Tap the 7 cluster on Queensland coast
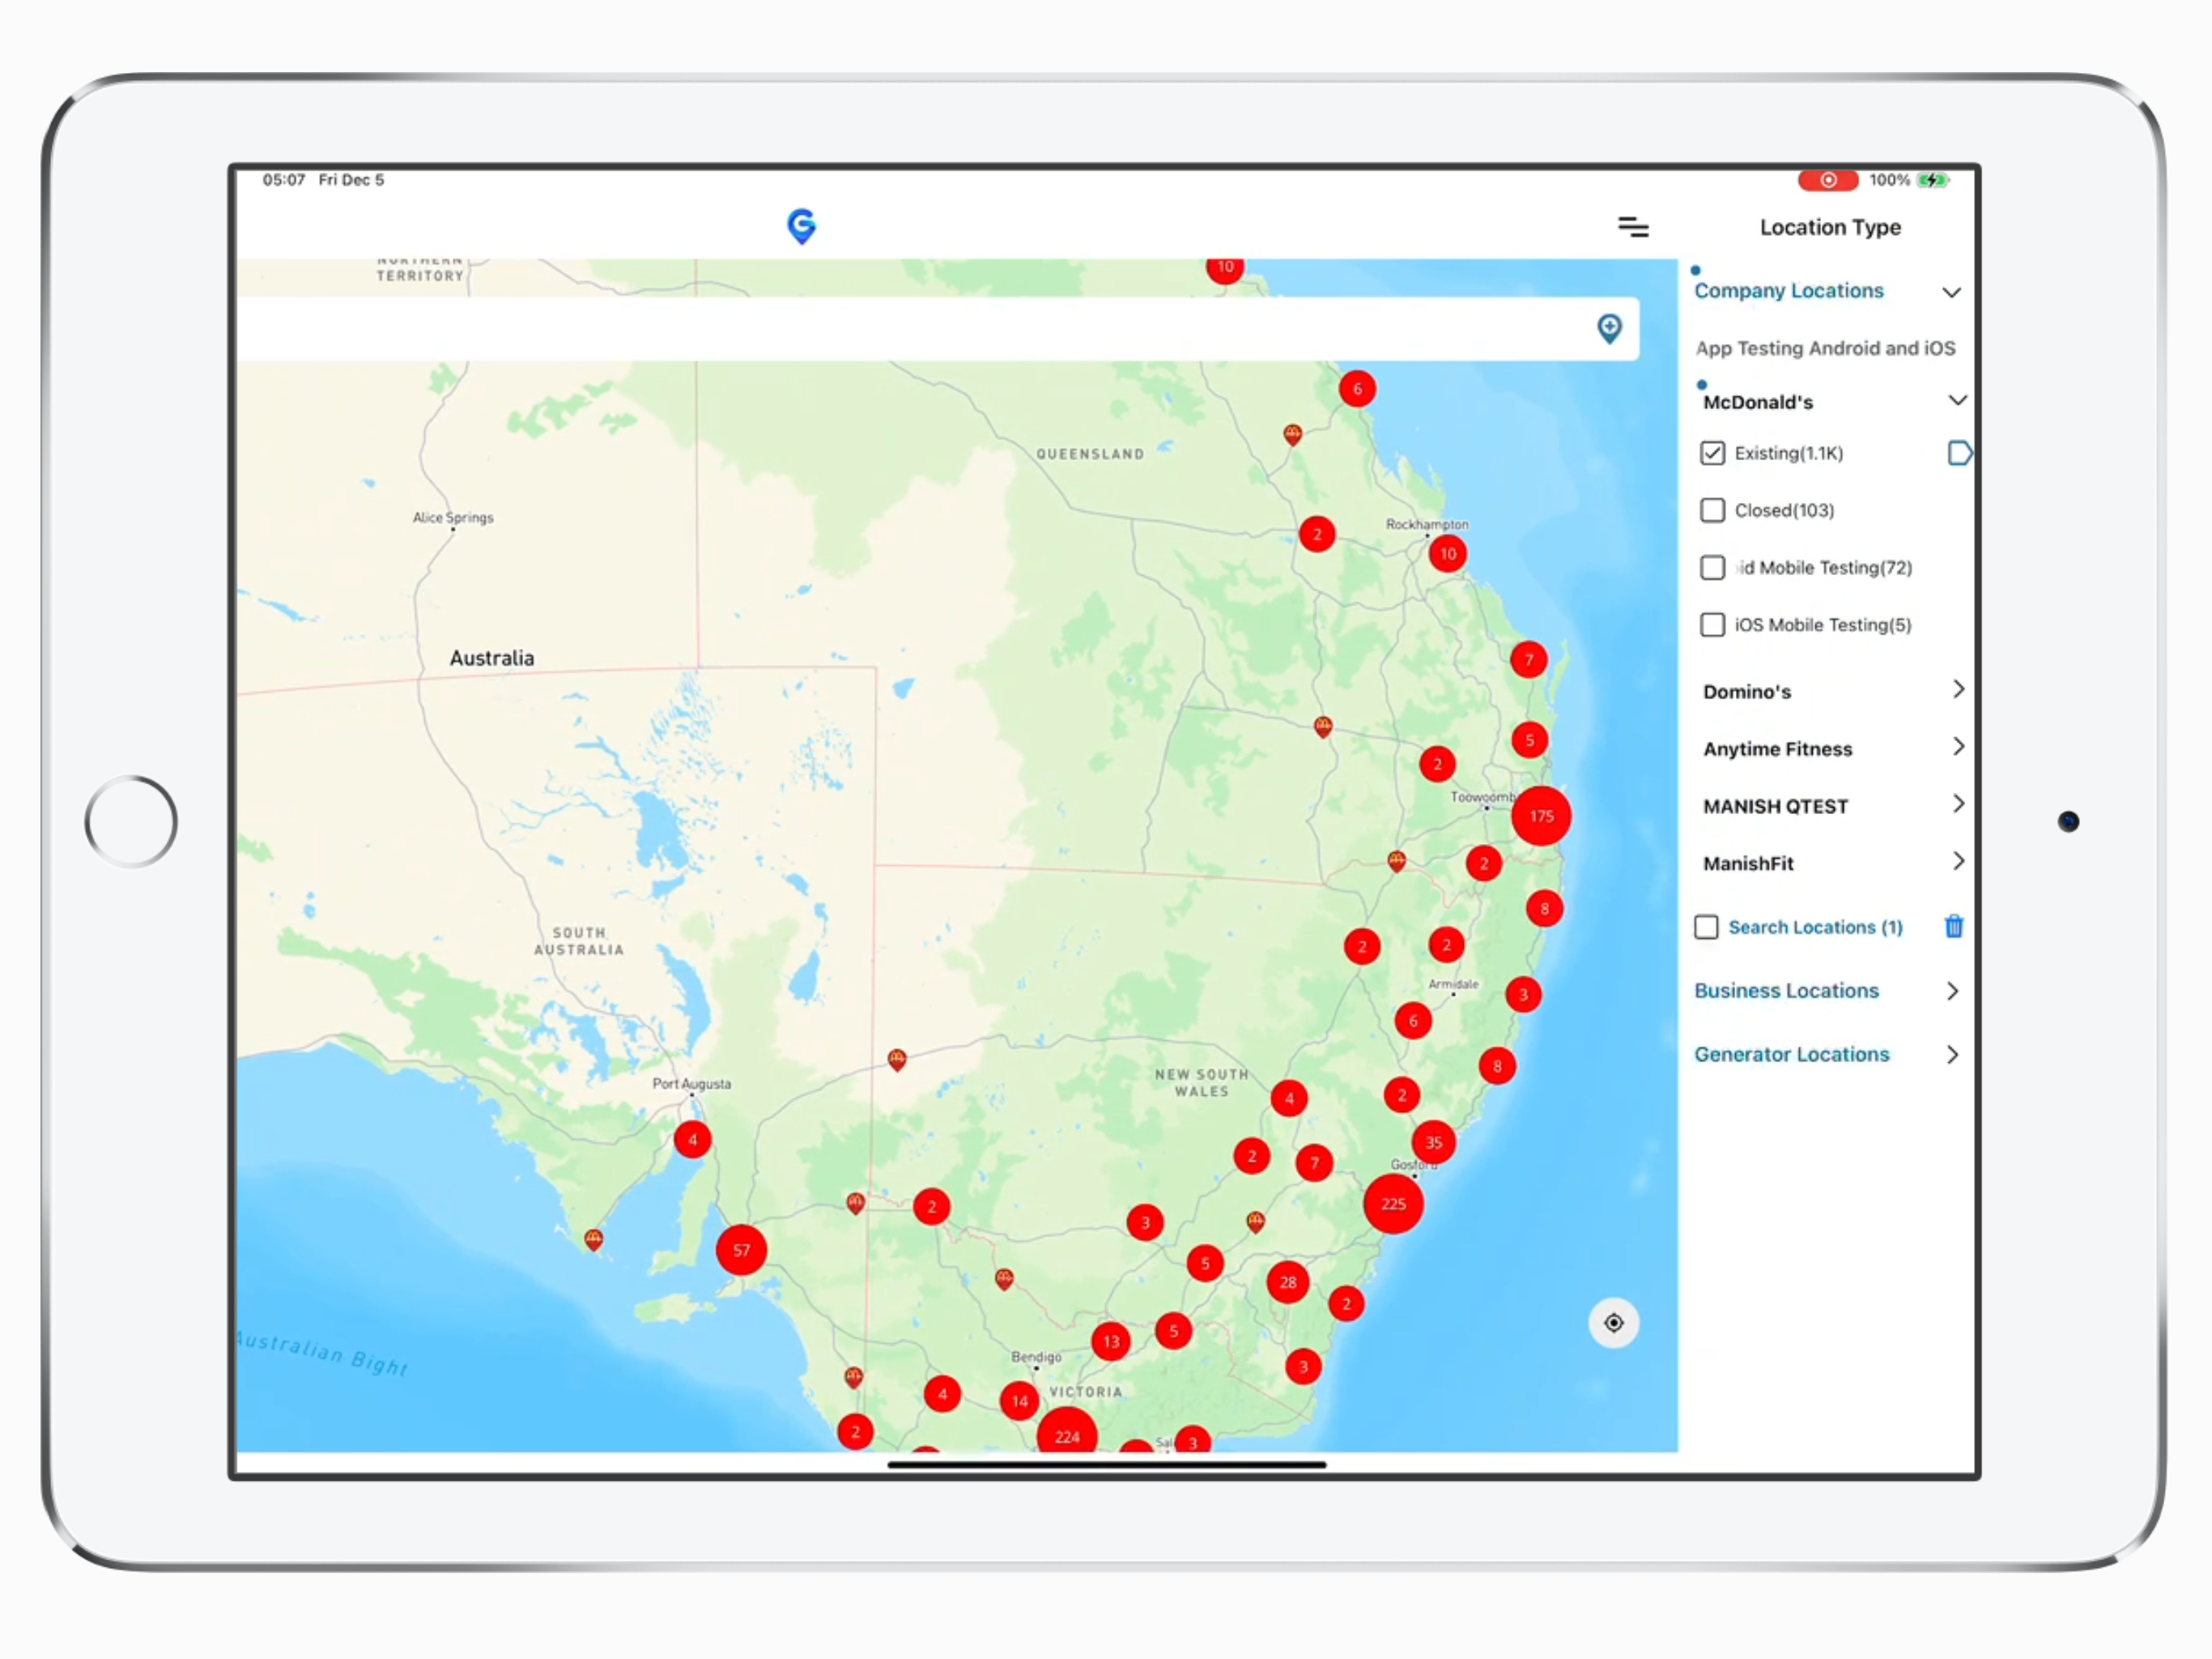 (1528, 659)
